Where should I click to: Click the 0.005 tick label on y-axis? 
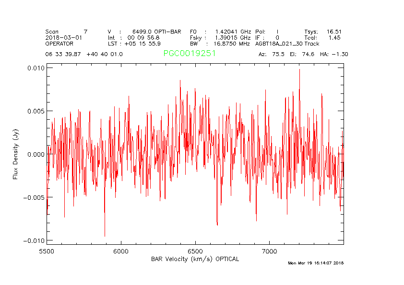(36, 111)
